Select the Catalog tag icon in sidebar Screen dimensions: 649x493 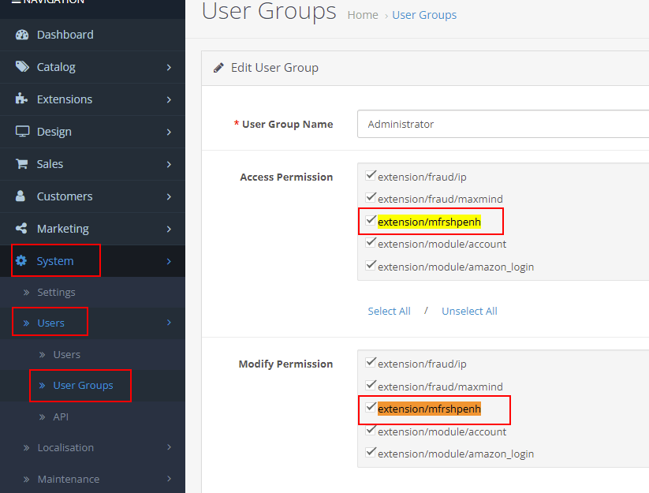click(x=20, y=67)
